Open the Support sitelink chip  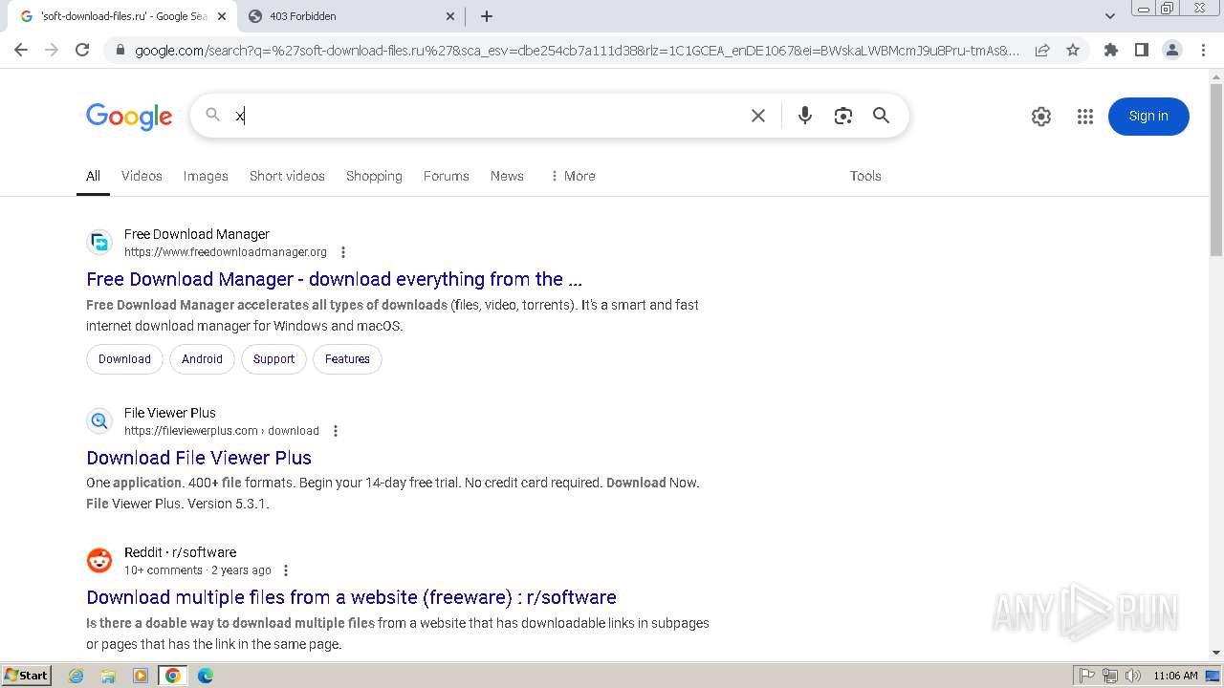pos(273,359)
